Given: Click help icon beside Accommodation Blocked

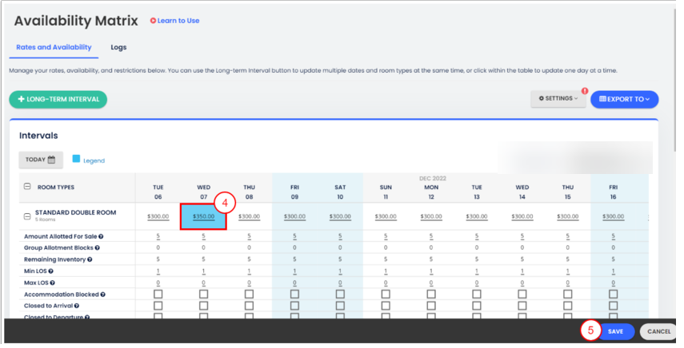Looking at the screenshot, I should (102, 295).
